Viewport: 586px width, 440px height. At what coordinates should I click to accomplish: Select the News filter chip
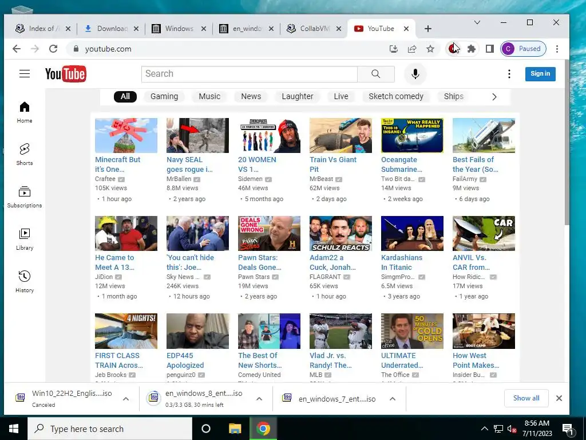(251, 96)
